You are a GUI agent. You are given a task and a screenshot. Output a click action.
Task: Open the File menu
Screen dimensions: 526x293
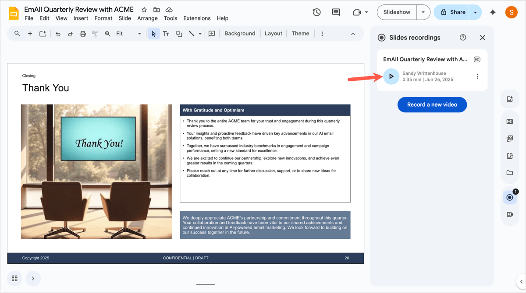[29, 18]
